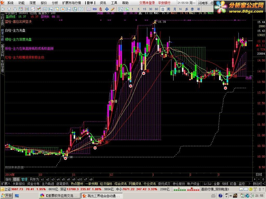This screenshot has width=266, height=199.
Task: Click the up arrow toolbar icon
Action: click(9, 9)
